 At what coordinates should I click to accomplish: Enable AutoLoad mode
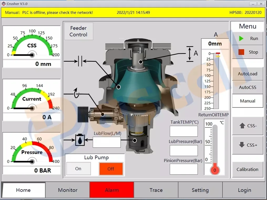(248, 74)
